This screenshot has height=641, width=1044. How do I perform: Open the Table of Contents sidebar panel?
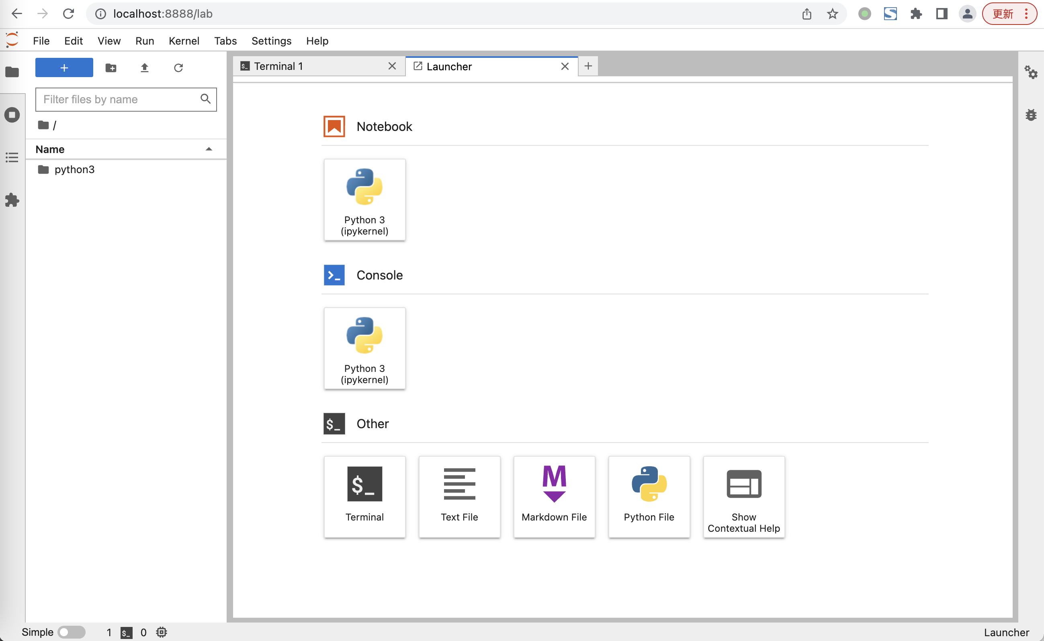pyautogui.click(x=12, y=157)
